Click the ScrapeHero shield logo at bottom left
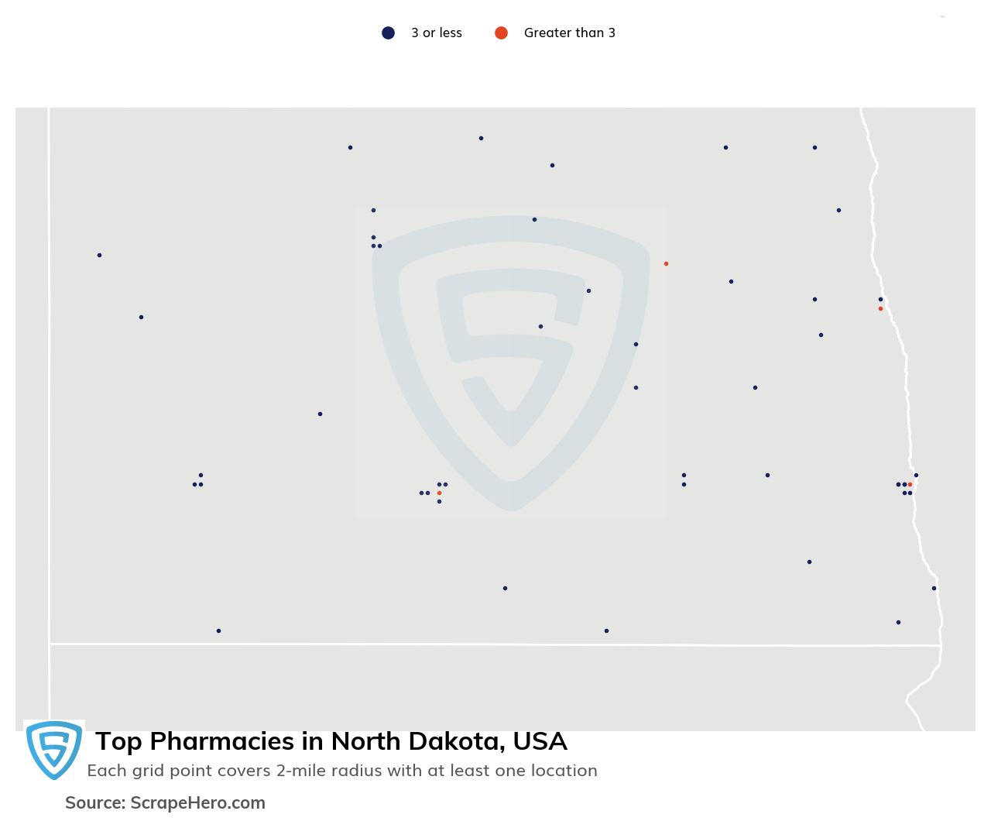The width and height of the screenshot is (991, 828). tap(54, 750)
